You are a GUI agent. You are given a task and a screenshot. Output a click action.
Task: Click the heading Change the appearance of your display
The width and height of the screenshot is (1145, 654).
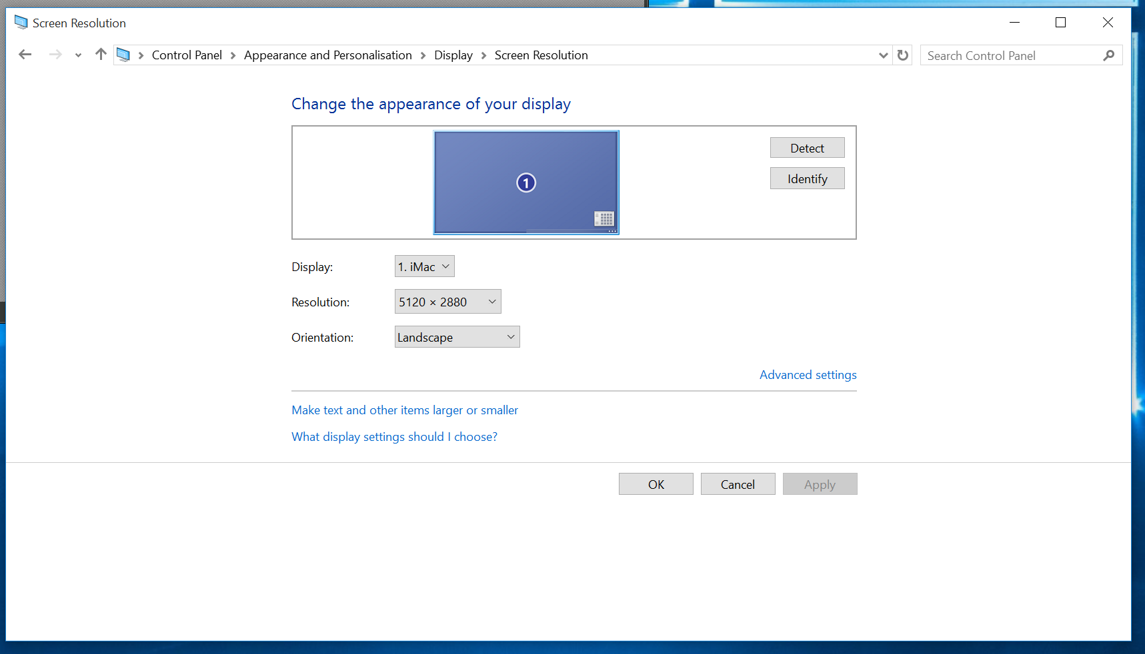[431, 104]
